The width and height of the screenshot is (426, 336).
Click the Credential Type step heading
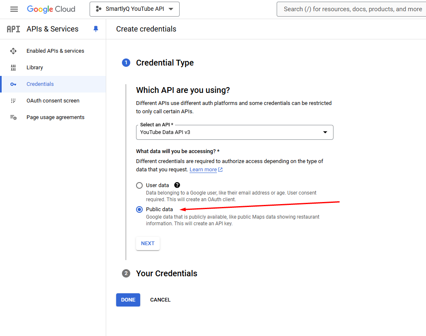(165, 63)
